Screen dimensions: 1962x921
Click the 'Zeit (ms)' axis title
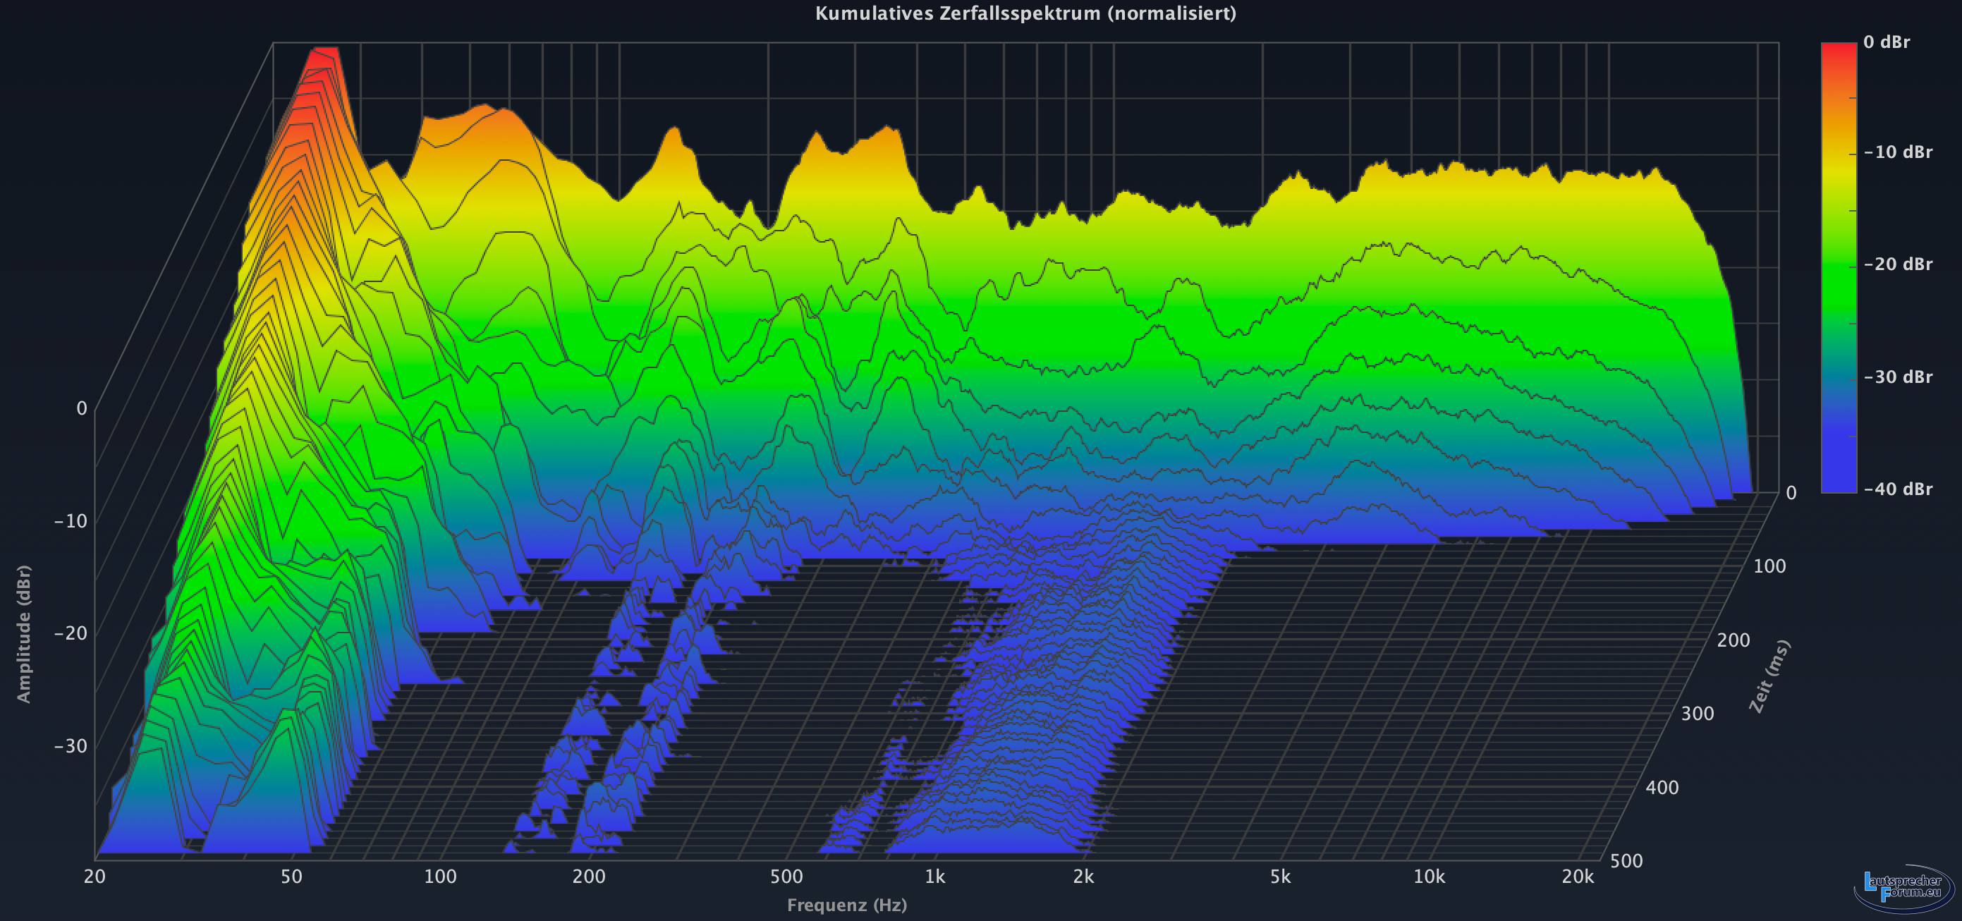click(1769, 676)
